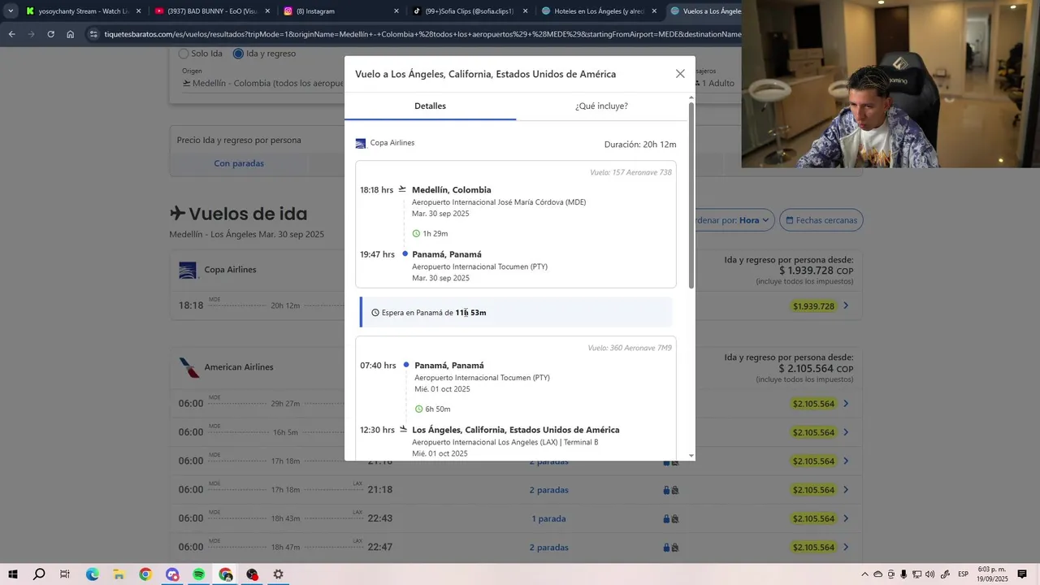Click the arrival plane icon beside Los Ángeles
The width and height of the screenshot is (1040, 585).
tap(403, 429)
